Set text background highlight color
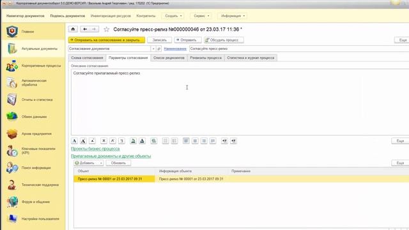 click(x=133, y=141)
